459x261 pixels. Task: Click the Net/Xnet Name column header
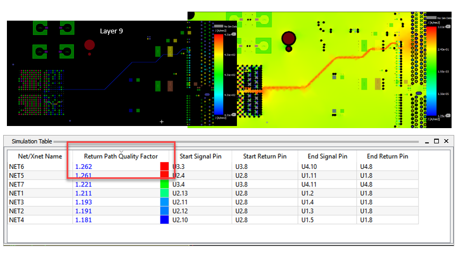pyautogui.click(x=40, y=156)
